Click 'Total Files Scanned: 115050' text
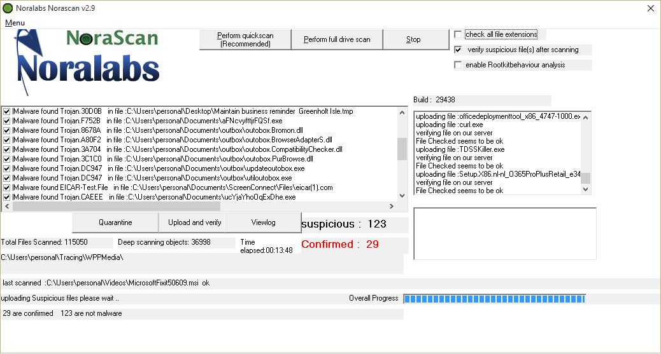 click(x=45, y=242)
